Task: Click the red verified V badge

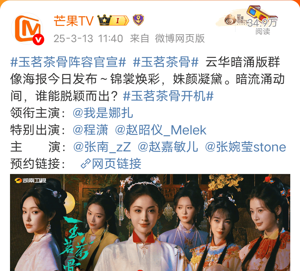Action: 38,39
